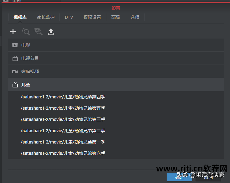Viewport: 230px width, 183px height.
Task: Switch to the 视频库 tab
Action: coord(20,17)
